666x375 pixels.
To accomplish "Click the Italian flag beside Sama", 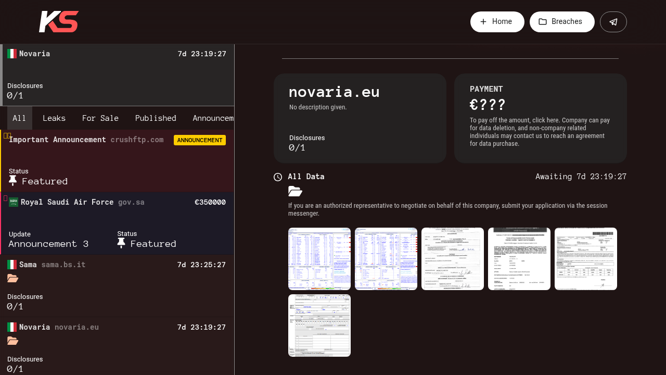I will pos(12,265).
